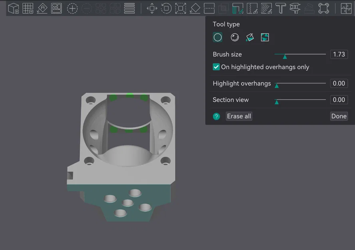Screen dimensions: 355x250
Task: Select the Rotate gizmo tool
Action: tap(166, 8)
